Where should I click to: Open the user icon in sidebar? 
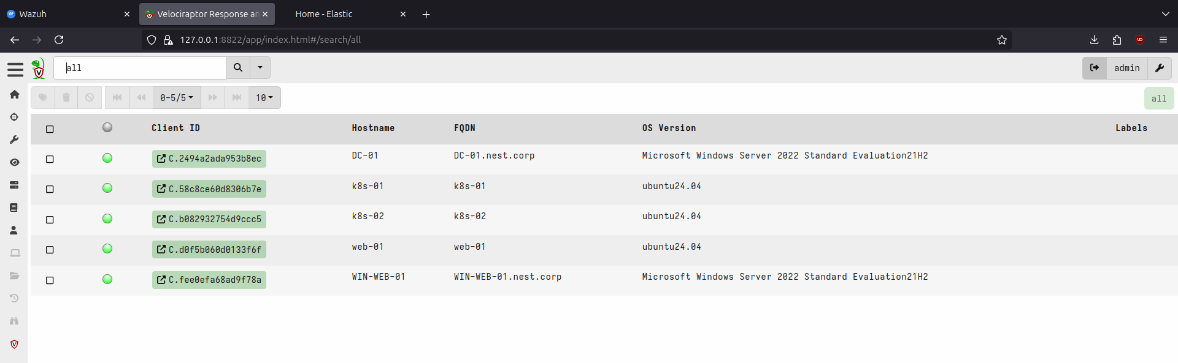point(15,230)
